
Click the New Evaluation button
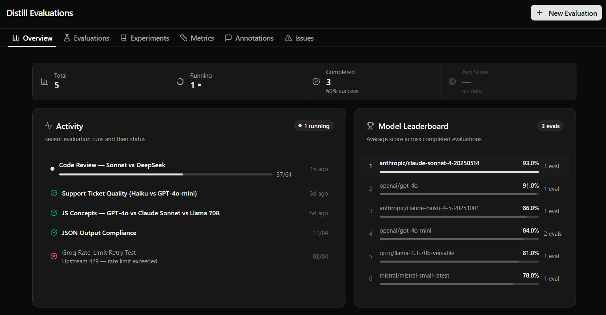(566, 13)
